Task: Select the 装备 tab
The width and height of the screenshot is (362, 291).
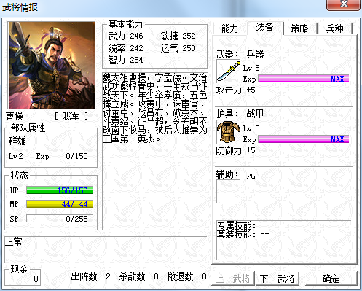Action: pos(265,28)
